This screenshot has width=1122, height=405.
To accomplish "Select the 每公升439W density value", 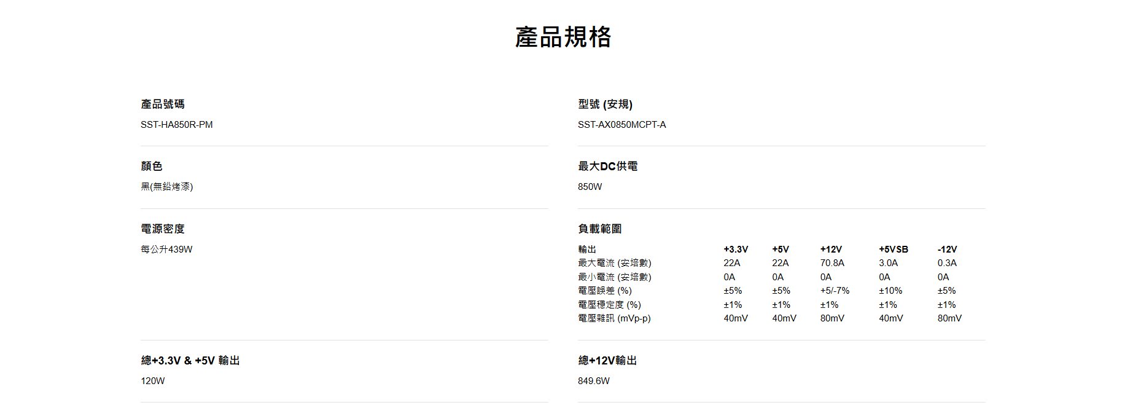I will (x=166, y=250).
